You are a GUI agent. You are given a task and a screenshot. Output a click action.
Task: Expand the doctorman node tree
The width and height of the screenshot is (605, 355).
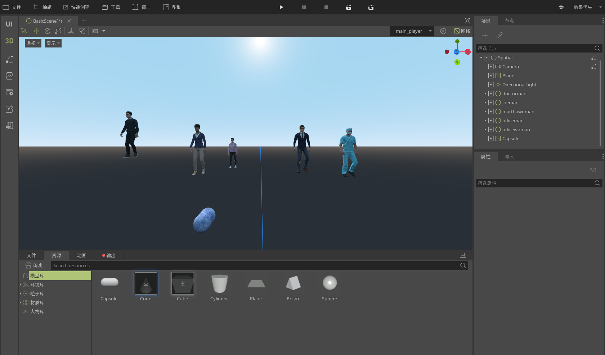(x=485, y=94)
